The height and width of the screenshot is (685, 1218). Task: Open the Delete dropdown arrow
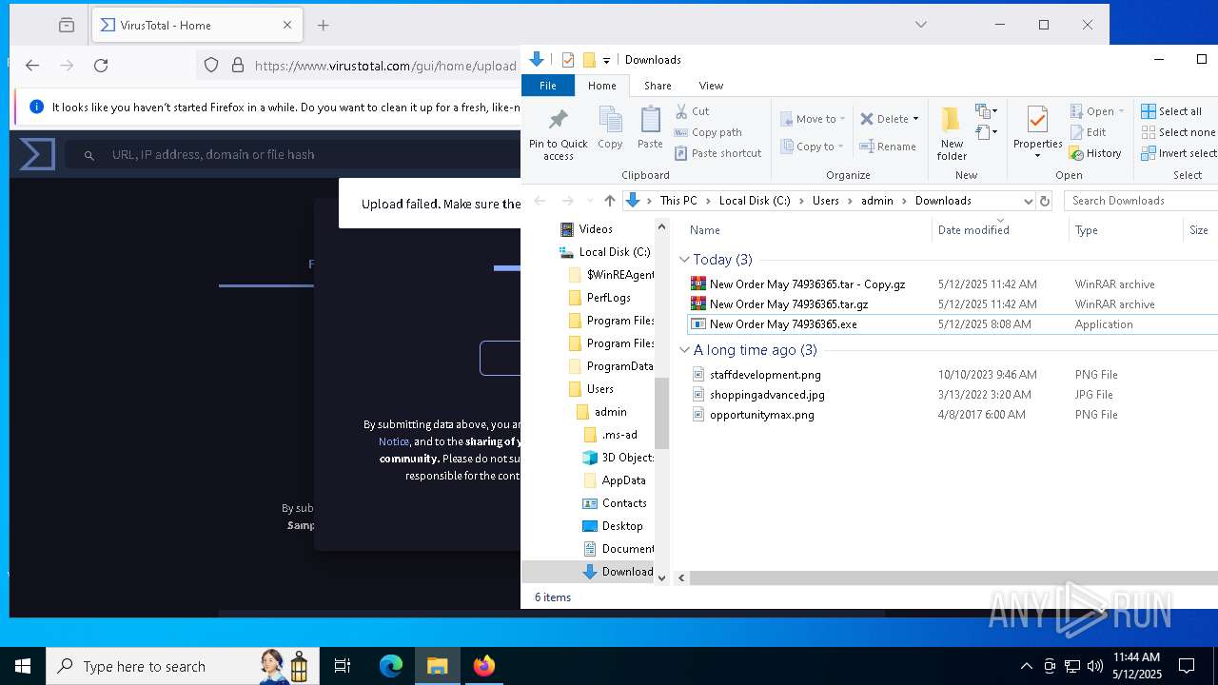[x=915, y=119]
